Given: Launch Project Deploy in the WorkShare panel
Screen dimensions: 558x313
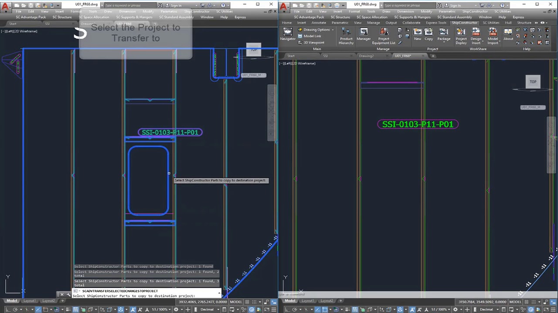Looking at the screenshot, I should (461, 36).
